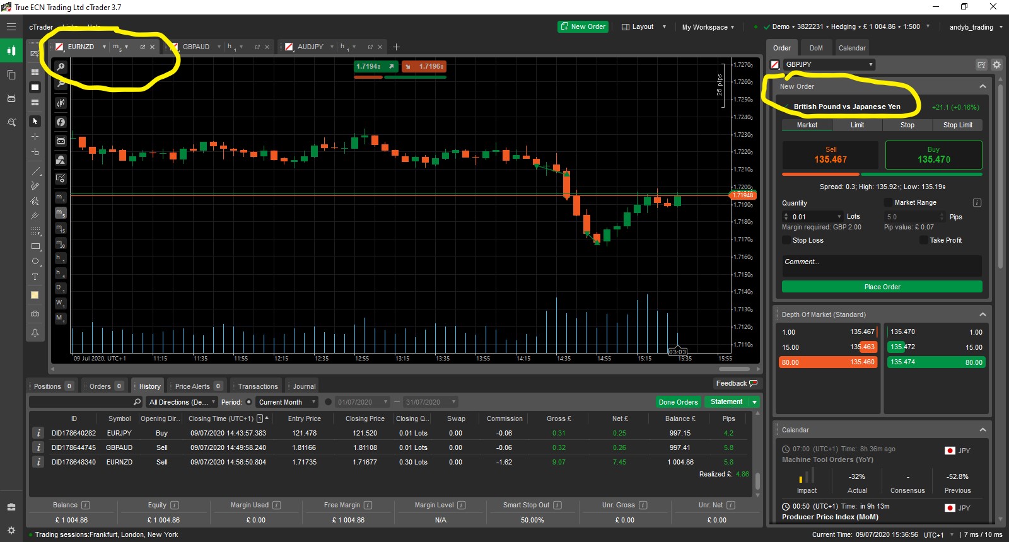Screen dimensions: 1009x542
Task: Select the crosshair tool
Action: [35, 136]
